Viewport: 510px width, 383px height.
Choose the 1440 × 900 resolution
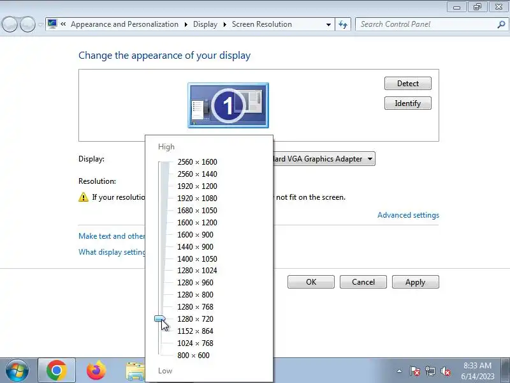195,246
